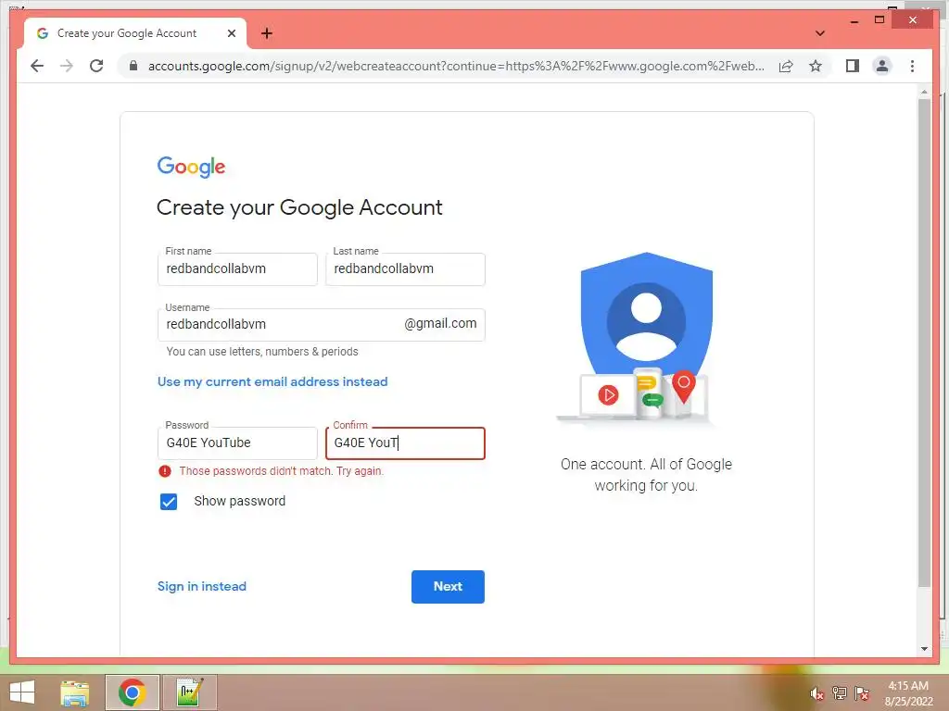
Task: View site security lock info
Action: point(133,66)
